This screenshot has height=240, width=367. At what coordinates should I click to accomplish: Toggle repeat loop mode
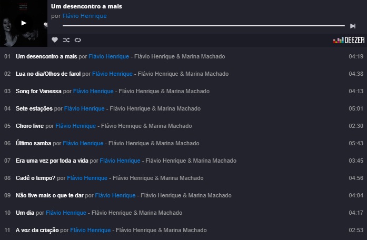[78, 40]
